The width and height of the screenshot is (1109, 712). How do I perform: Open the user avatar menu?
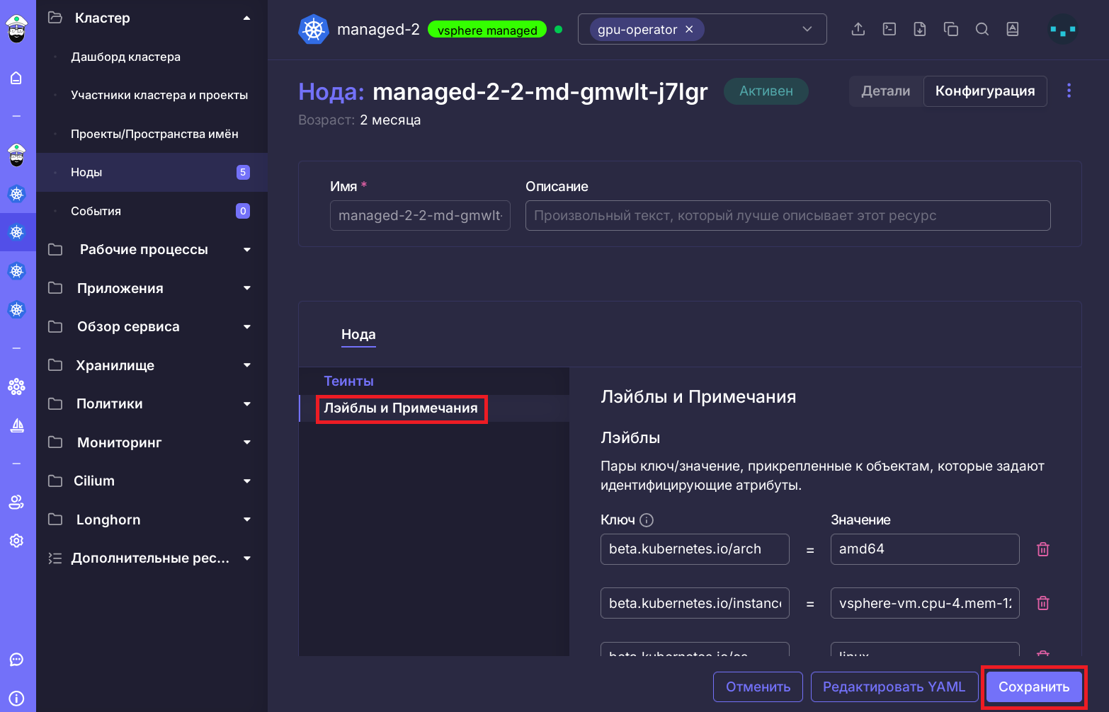pyautogui.click(x=1063, y=30)
